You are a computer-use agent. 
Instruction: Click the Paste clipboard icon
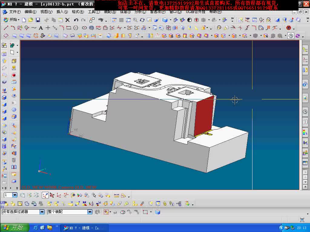point(61,20)
